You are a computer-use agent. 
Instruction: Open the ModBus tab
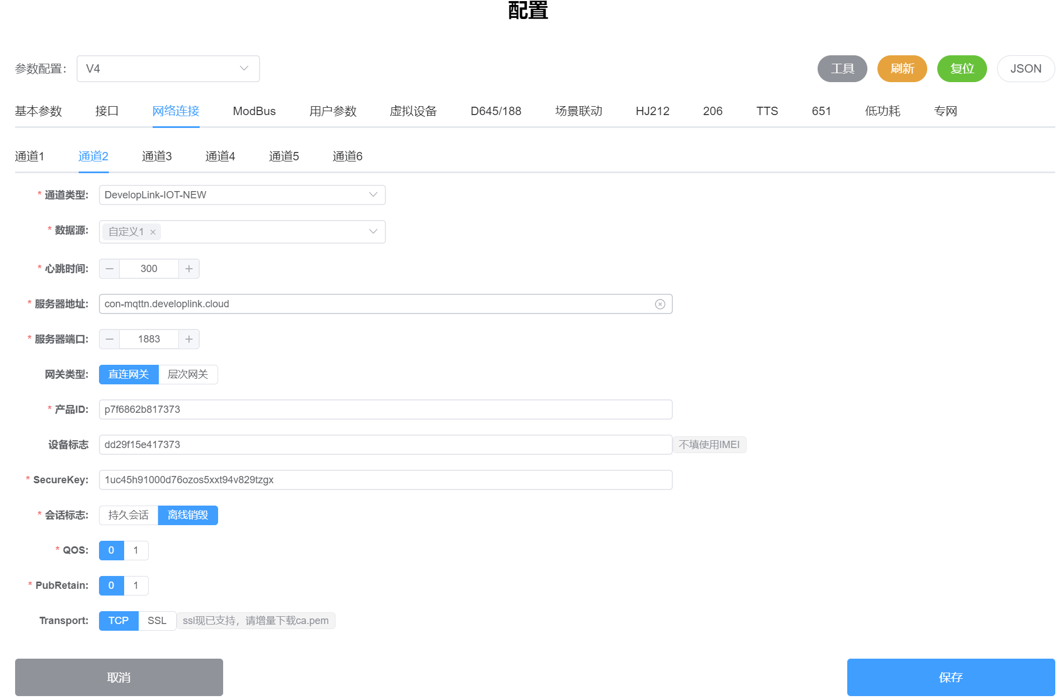coord(254,111)
